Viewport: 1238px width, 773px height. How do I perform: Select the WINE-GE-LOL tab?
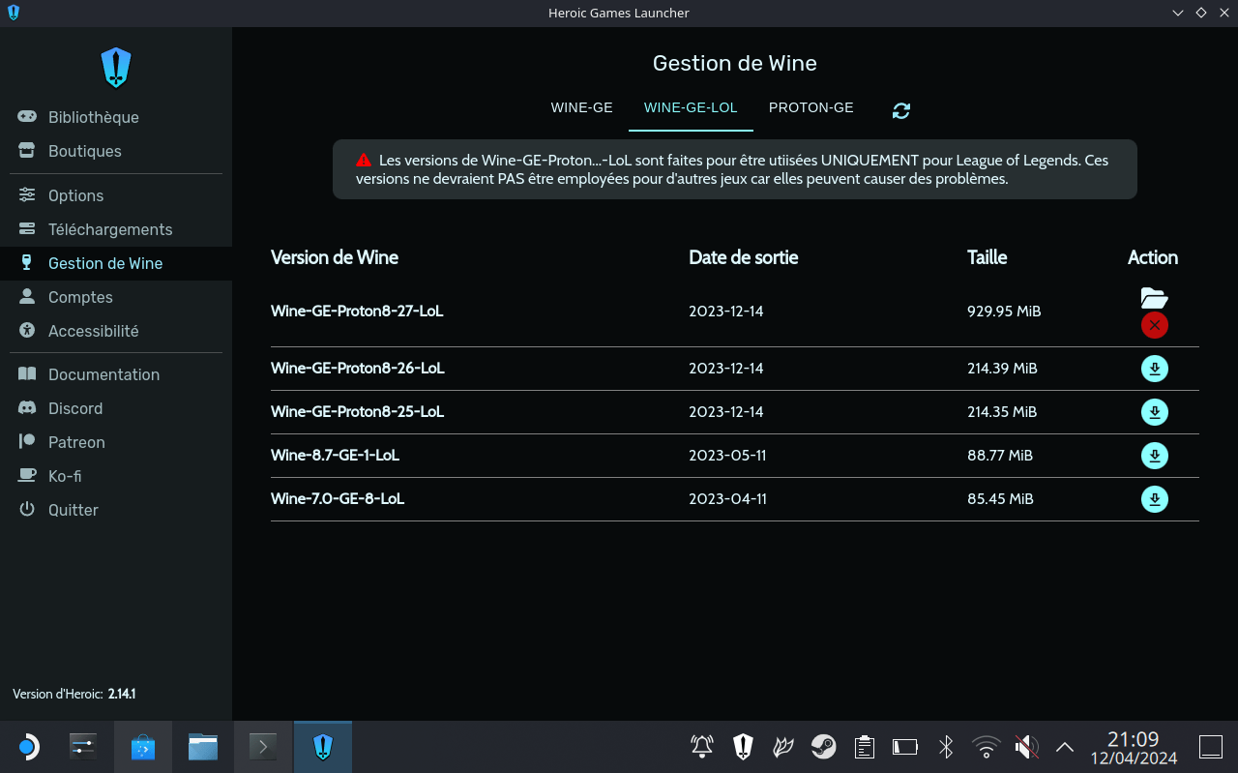pos(691,108)
